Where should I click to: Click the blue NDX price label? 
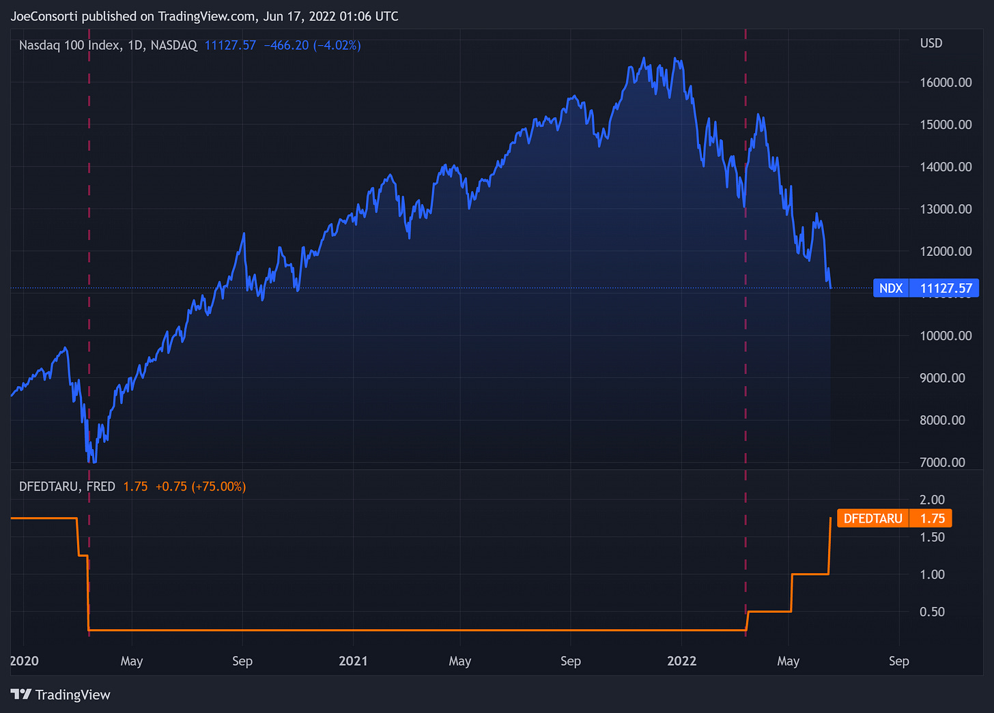pos(891,288)
